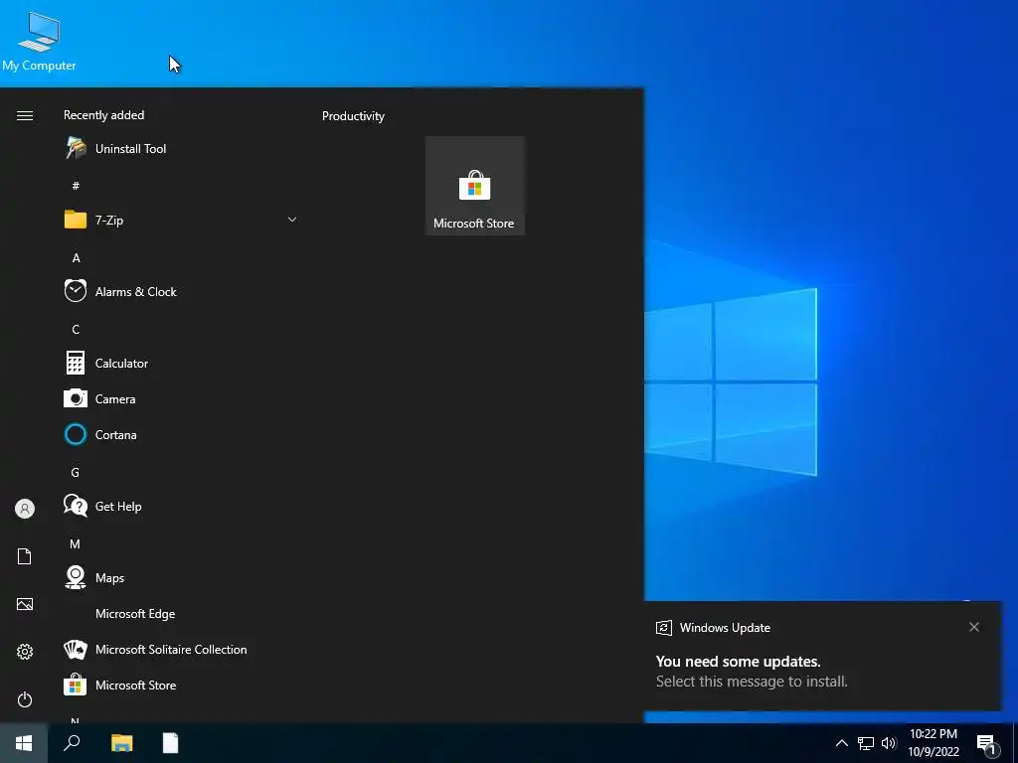Screen dimensions: 1018x763
Task: Open the user account icon in Start sidebar
Action: click(25, 509)
